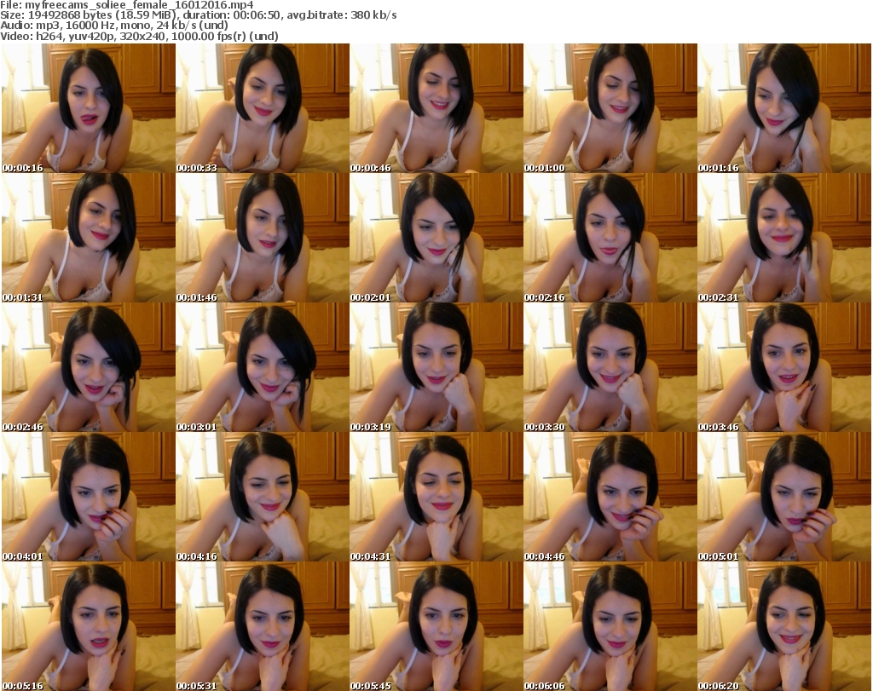Select the thumbnail timestamped 00:03:46
873x691 pixels.
point(784,367)
